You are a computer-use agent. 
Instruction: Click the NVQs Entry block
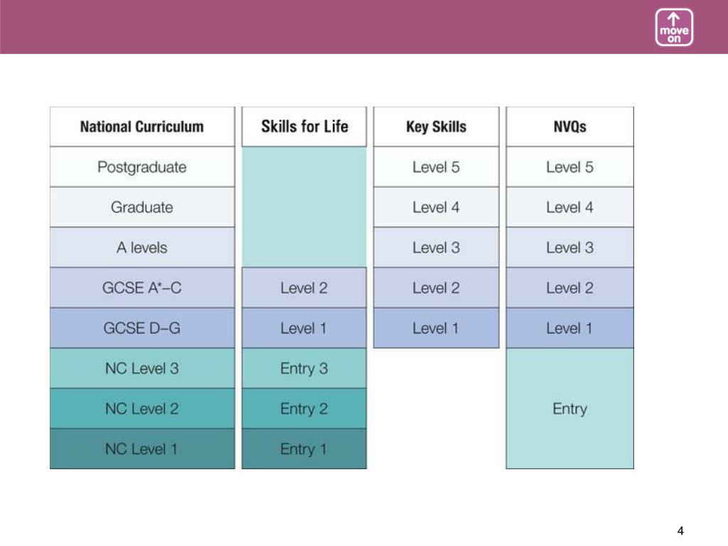569,409
